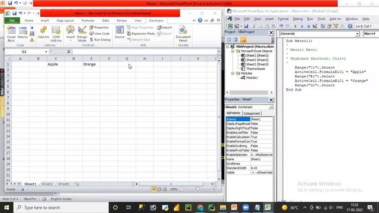Click the Windows Start button
This screenshot has height=213, width=379.
tap(7, 208)
